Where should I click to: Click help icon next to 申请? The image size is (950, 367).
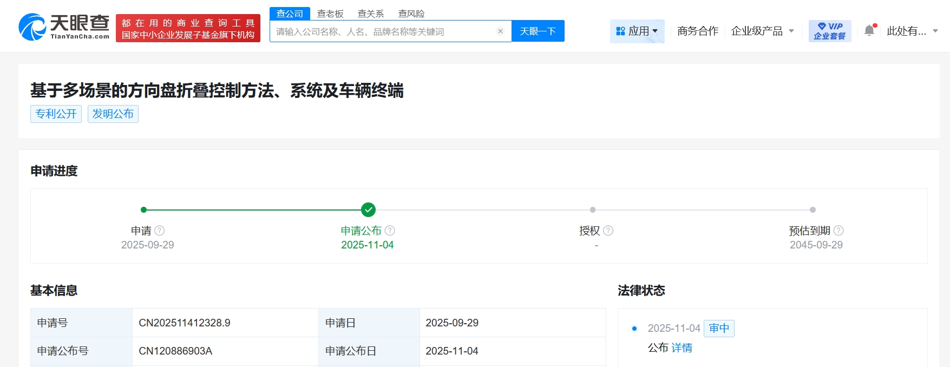pyautogui.click(x=160, y=231)
